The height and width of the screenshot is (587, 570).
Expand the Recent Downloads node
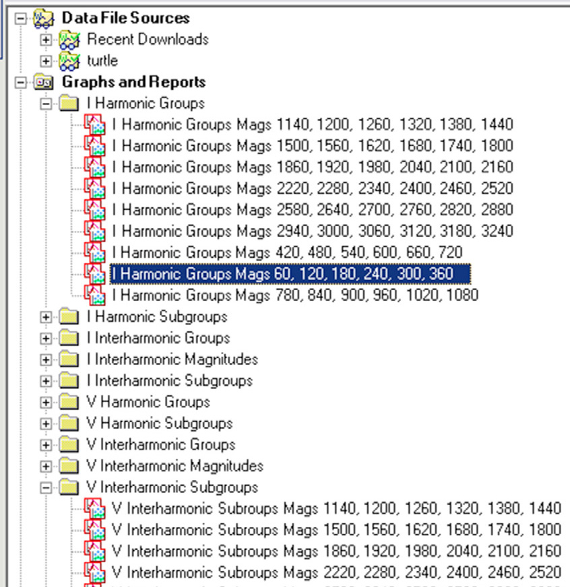pos(45,40)
